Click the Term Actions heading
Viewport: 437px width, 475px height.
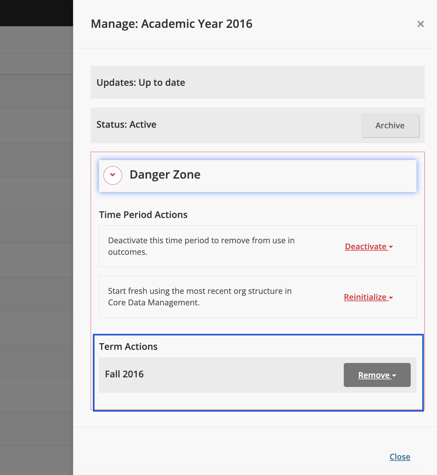point(128,347)
